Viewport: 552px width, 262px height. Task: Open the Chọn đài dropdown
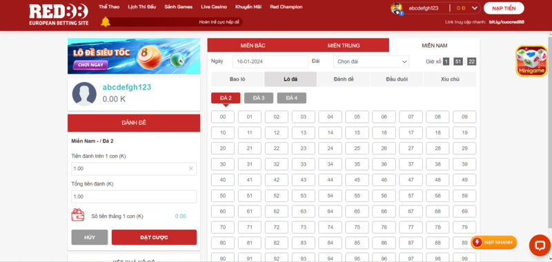(x=371, y=61)
